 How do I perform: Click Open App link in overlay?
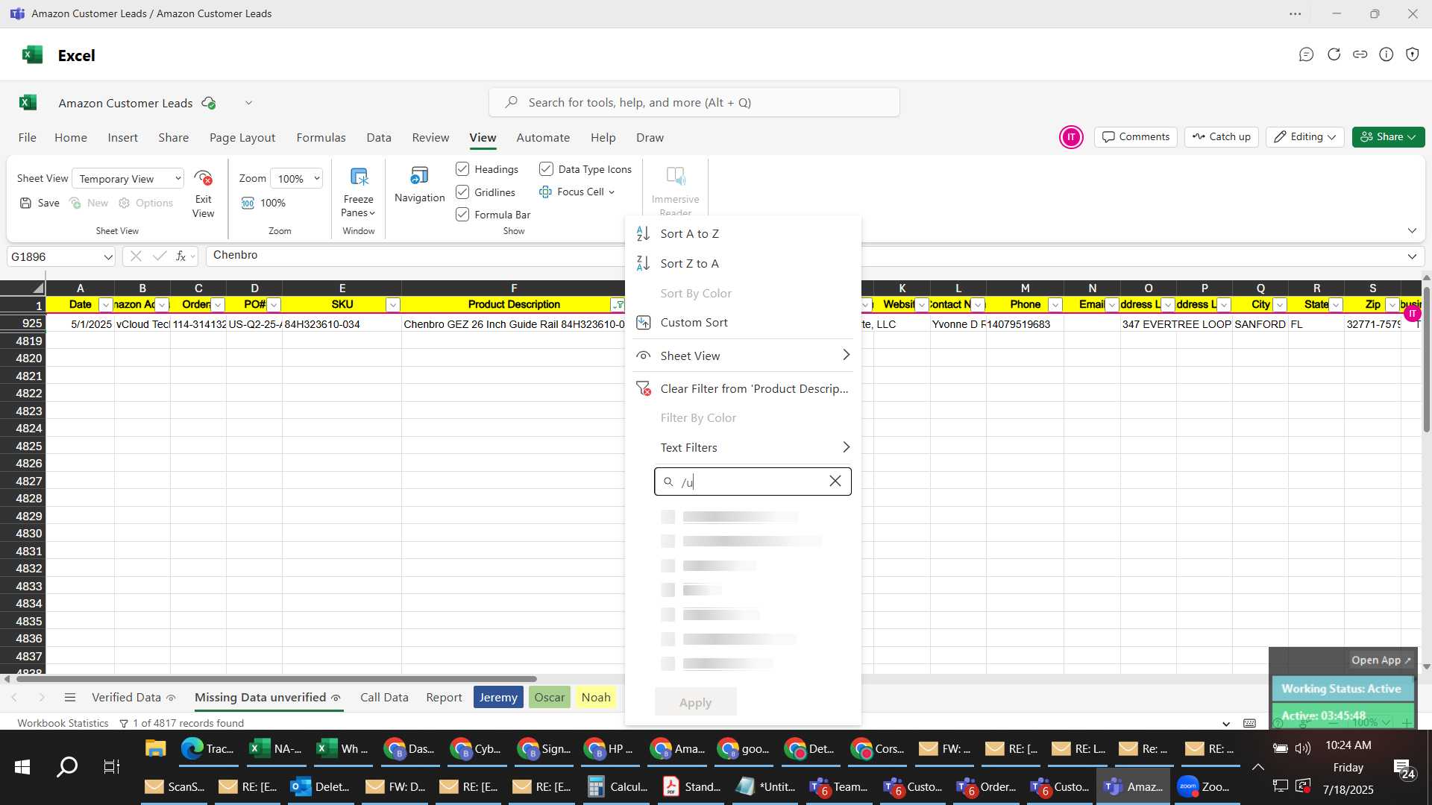(x=1381, y=660)
